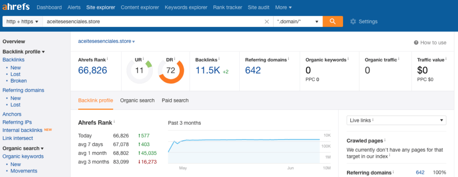Open the Anchors link in sidebar

(x=12, y=114)
